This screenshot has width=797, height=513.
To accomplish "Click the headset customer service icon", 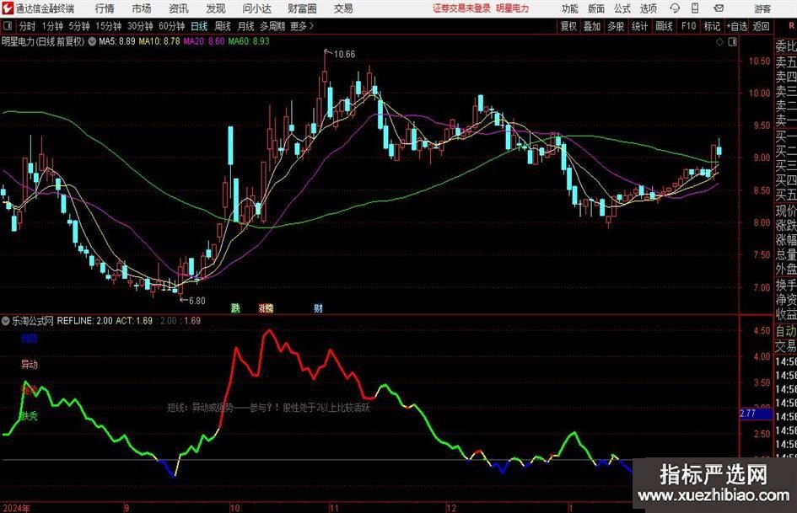I will (675, 8).
